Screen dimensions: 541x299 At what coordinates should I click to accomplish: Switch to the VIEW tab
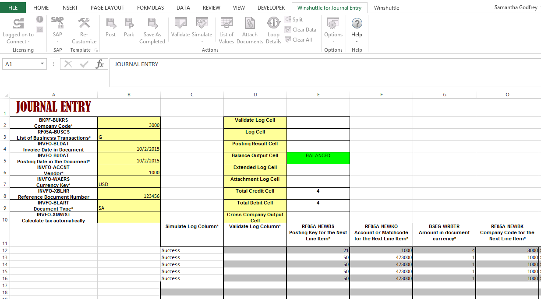[x=239, y=7]
